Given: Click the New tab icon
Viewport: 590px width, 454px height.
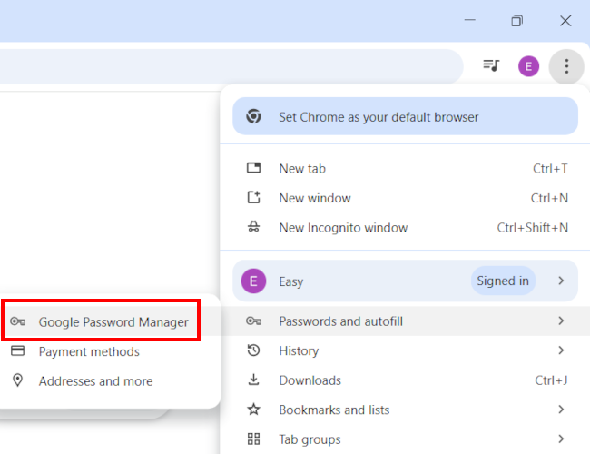Looking at the screenshot, I should pyautogui.click(x=253, y=168).
